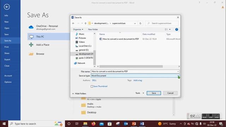Click navigation pane scroll down arrow

pyautogui.click(x=95, y=66)
